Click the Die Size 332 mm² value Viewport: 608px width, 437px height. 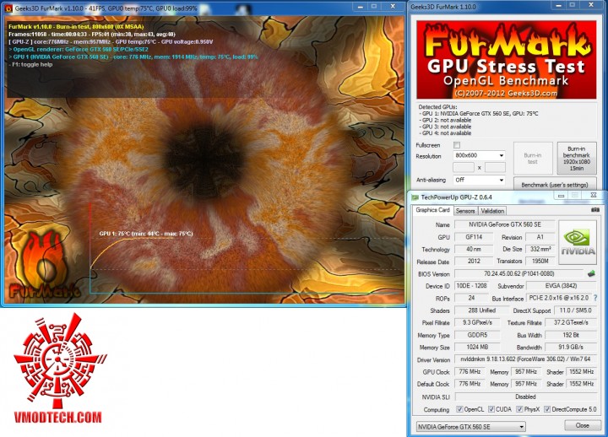540,249
